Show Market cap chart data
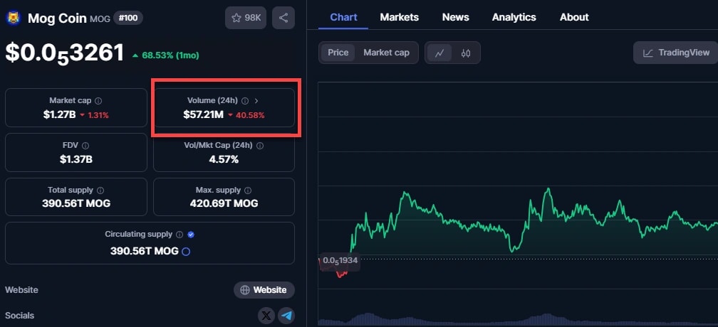Image resolution: width=718 pixels, height=327 pixels. click(386, 53)
